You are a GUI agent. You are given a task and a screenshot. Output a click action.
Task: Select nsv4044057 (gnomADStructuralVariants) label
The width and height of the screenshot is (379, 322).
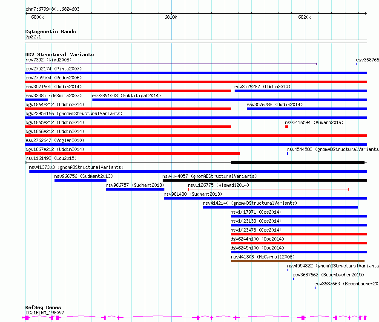[210, 176]
